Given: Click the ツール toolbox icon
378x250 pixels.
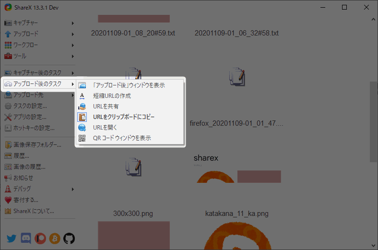Looking at the screenshot, I should 8,56.
